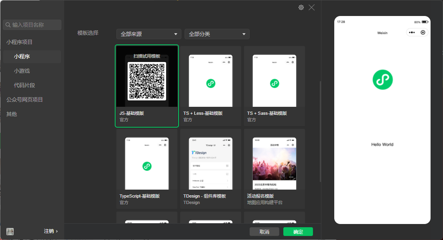Click the 注销 arrow chevron

tap(57, 231)
